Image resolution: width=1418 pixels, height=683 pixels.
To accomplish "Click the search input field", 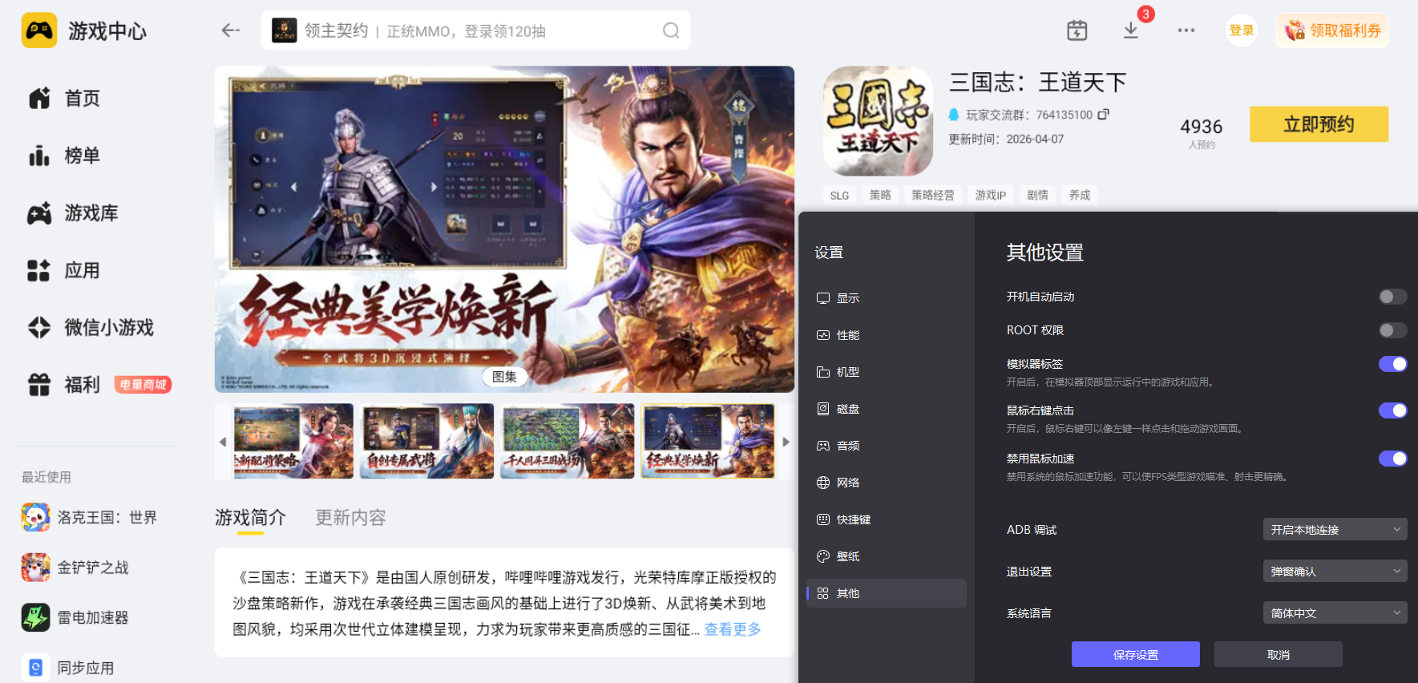I will point(475,30).
